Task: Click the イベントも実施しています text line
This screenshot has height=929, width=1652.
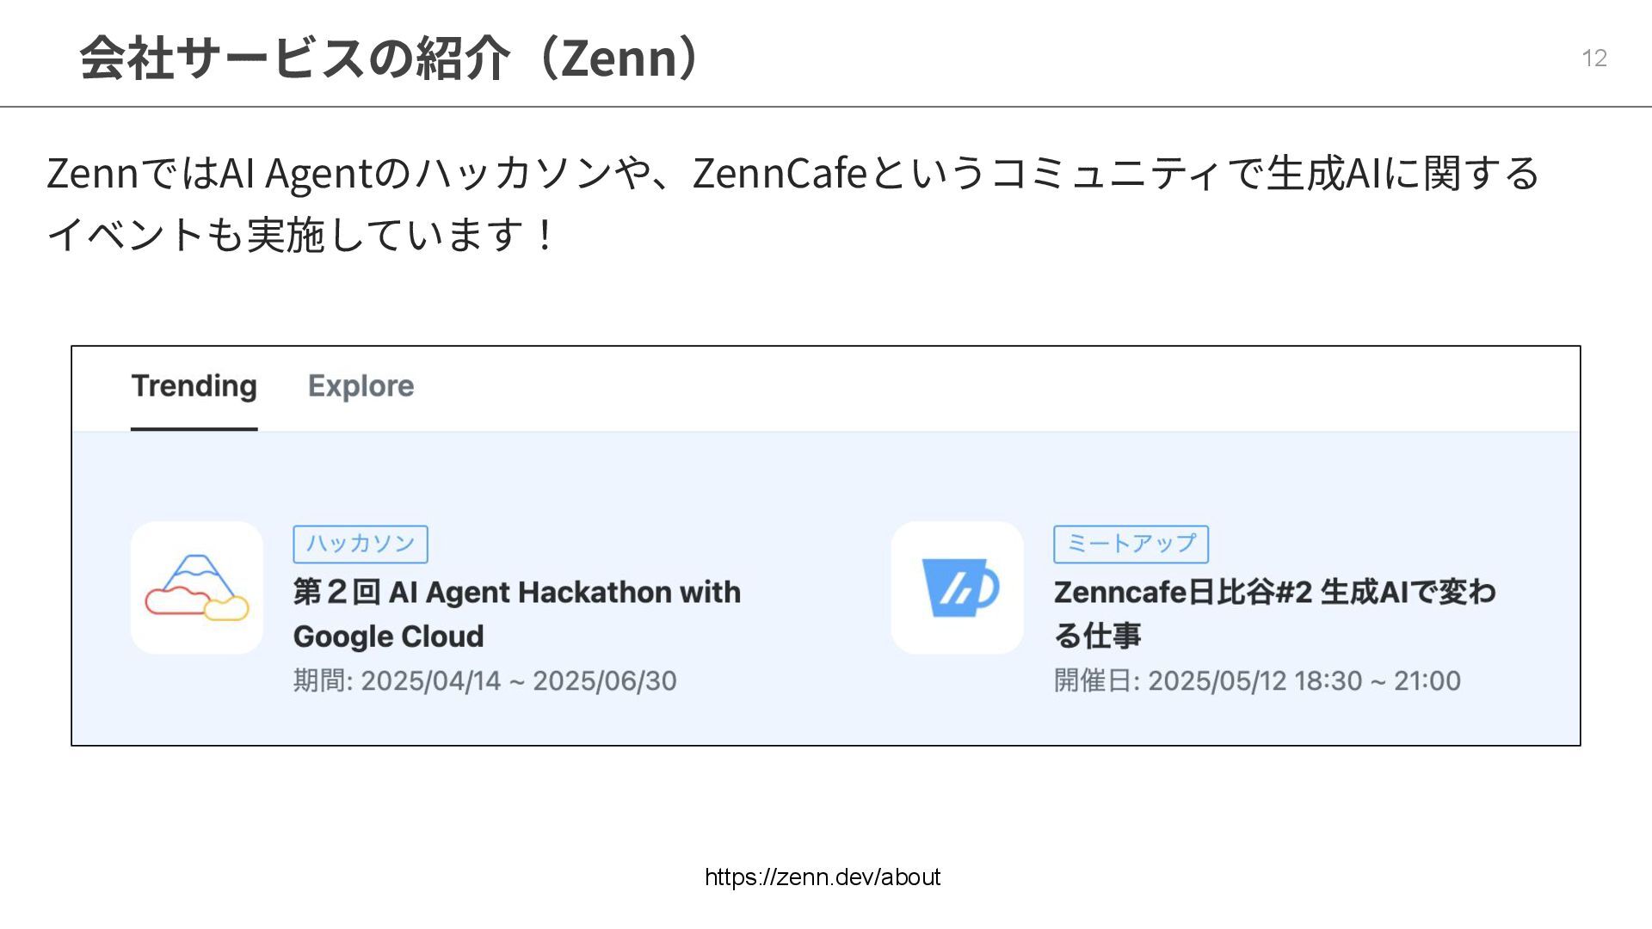Action: (301, 235)
